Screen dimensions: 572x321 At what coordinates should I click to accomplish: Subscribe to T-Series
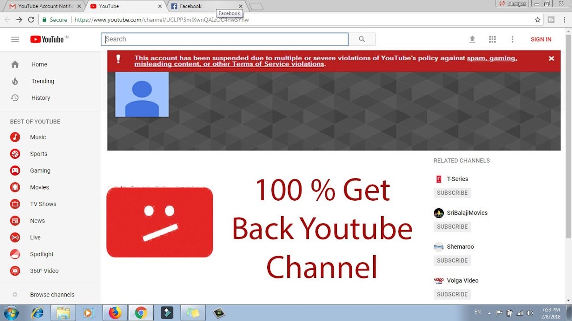tap(452, 193)
